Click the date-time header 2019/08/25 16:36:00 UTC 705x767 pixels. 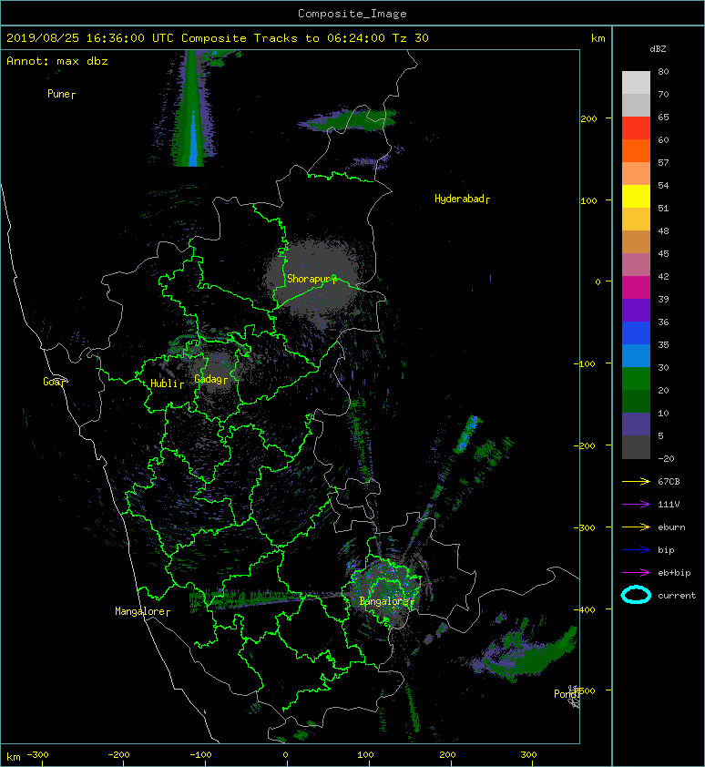90,38
